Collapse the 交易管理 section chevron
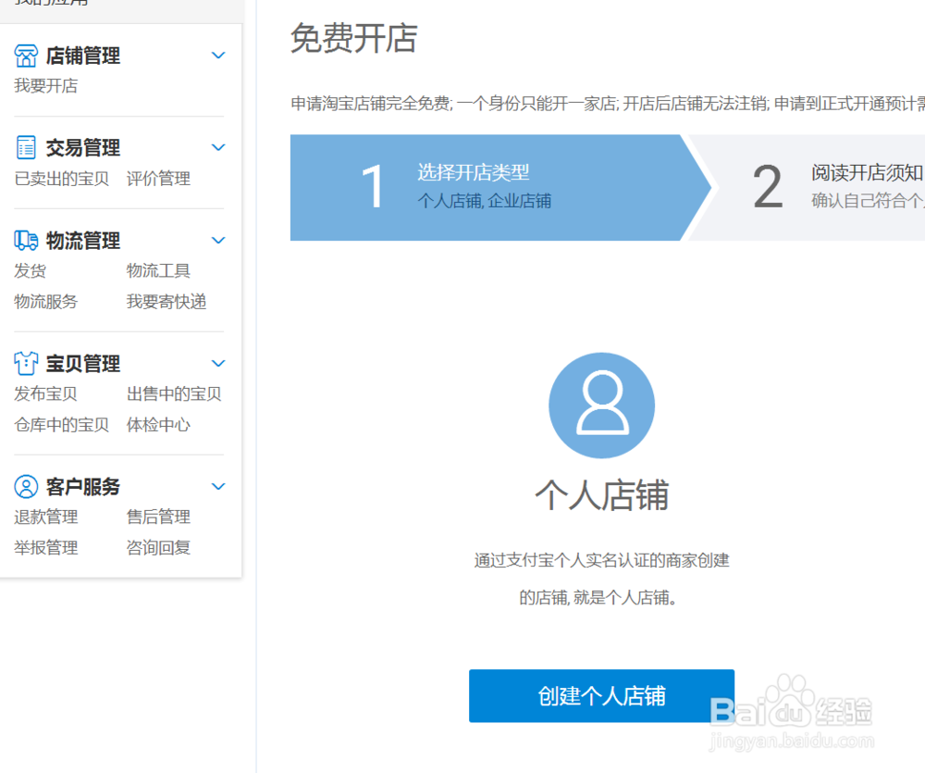This screenshot has width=925, height=773. click(x=218, y=147)
